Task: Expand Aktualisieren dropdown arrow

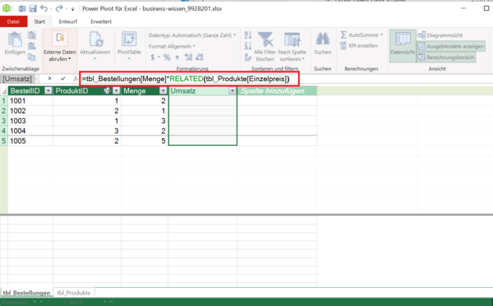Action: 95,59
